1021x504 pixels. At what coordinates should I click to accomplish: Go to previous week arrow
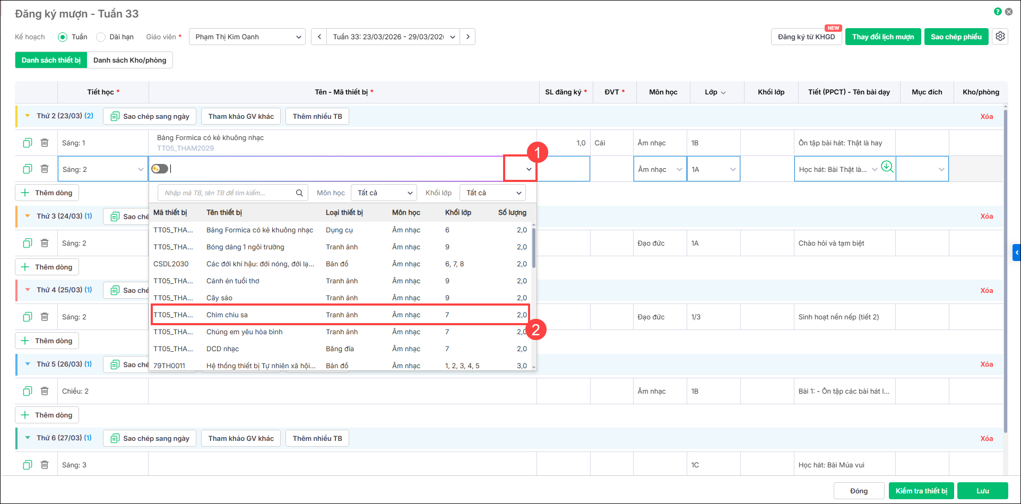(x=319, y=37)
